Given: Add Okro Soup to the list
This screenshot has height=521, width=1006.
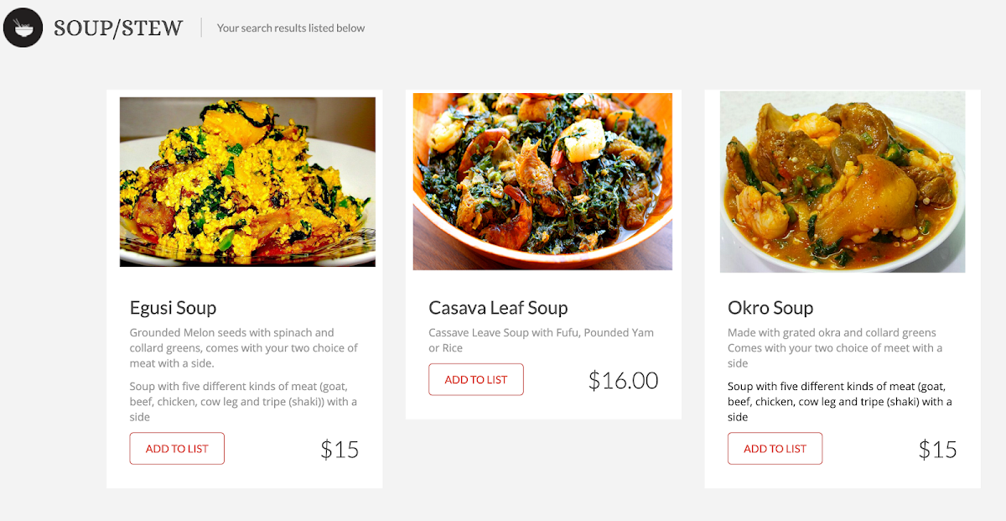Looking at the screenshot, I should pyautogui.click(x=775, y=449).
